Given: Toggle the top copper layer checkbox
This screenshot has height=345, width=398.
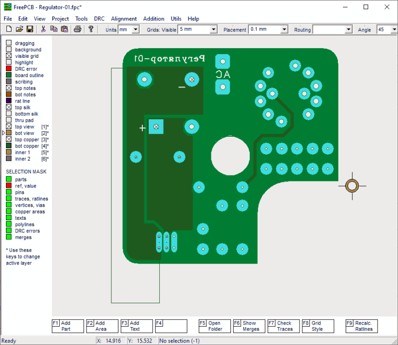Looking at the screenshot, I should coord(9,139).
